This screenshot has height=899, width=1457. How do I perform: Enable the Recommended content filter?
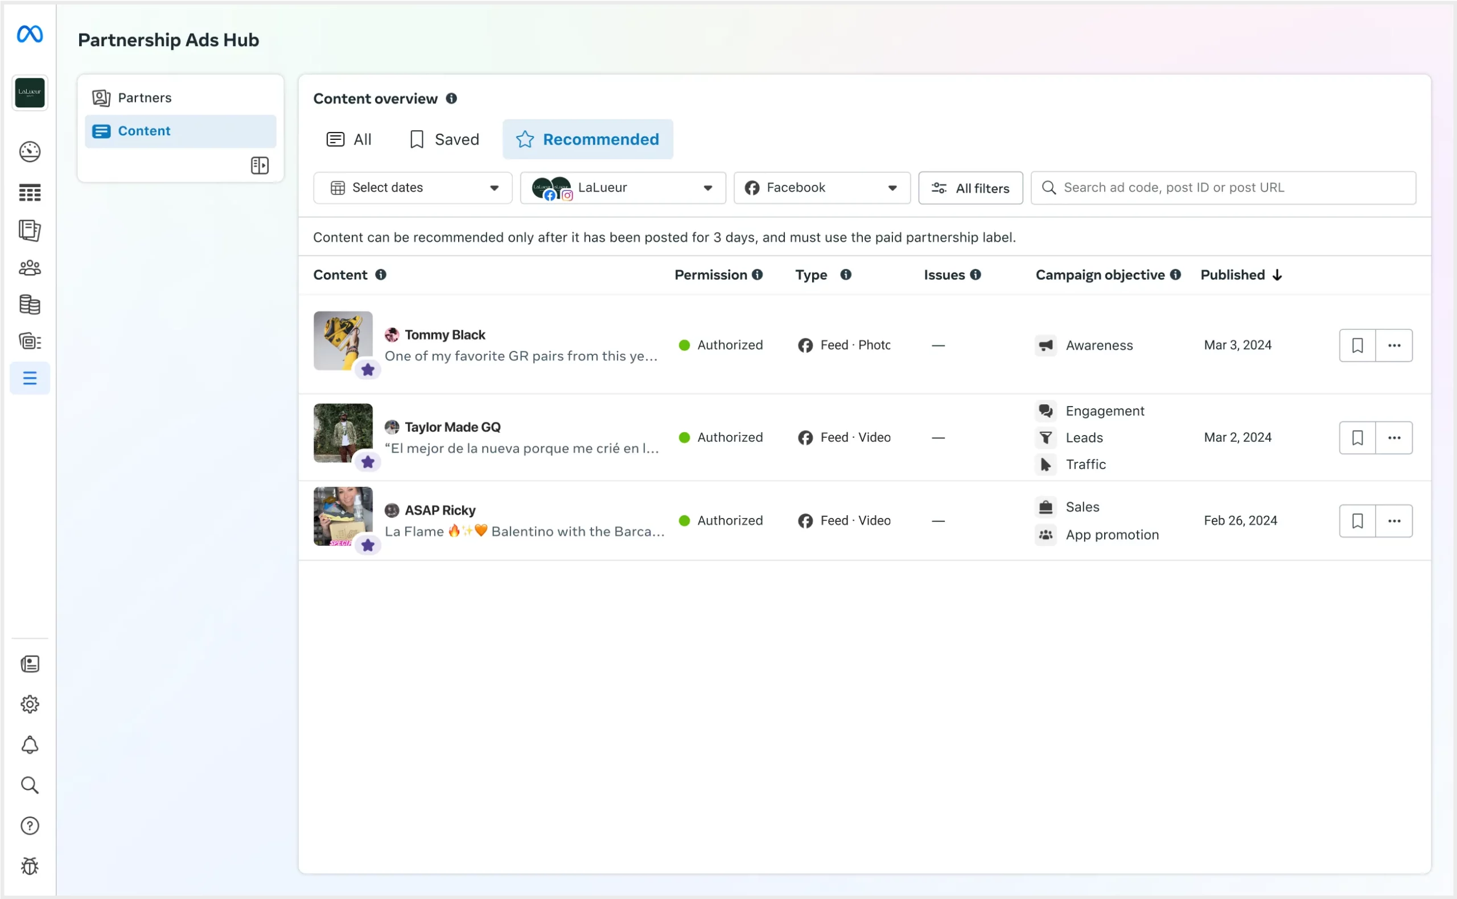(588, 139)
